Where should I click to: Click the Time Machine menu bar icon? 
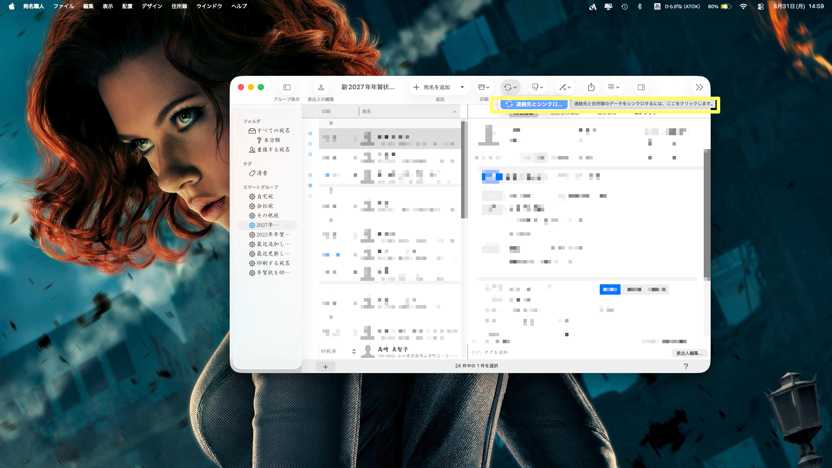(624, 6)
